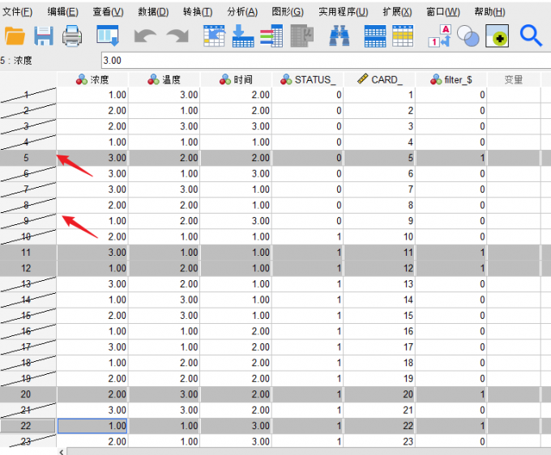Image resolution: width=551 pixels, height=455 pixels.
Task: Select the STATUS_ column header
Action: (x=307, y=79)
